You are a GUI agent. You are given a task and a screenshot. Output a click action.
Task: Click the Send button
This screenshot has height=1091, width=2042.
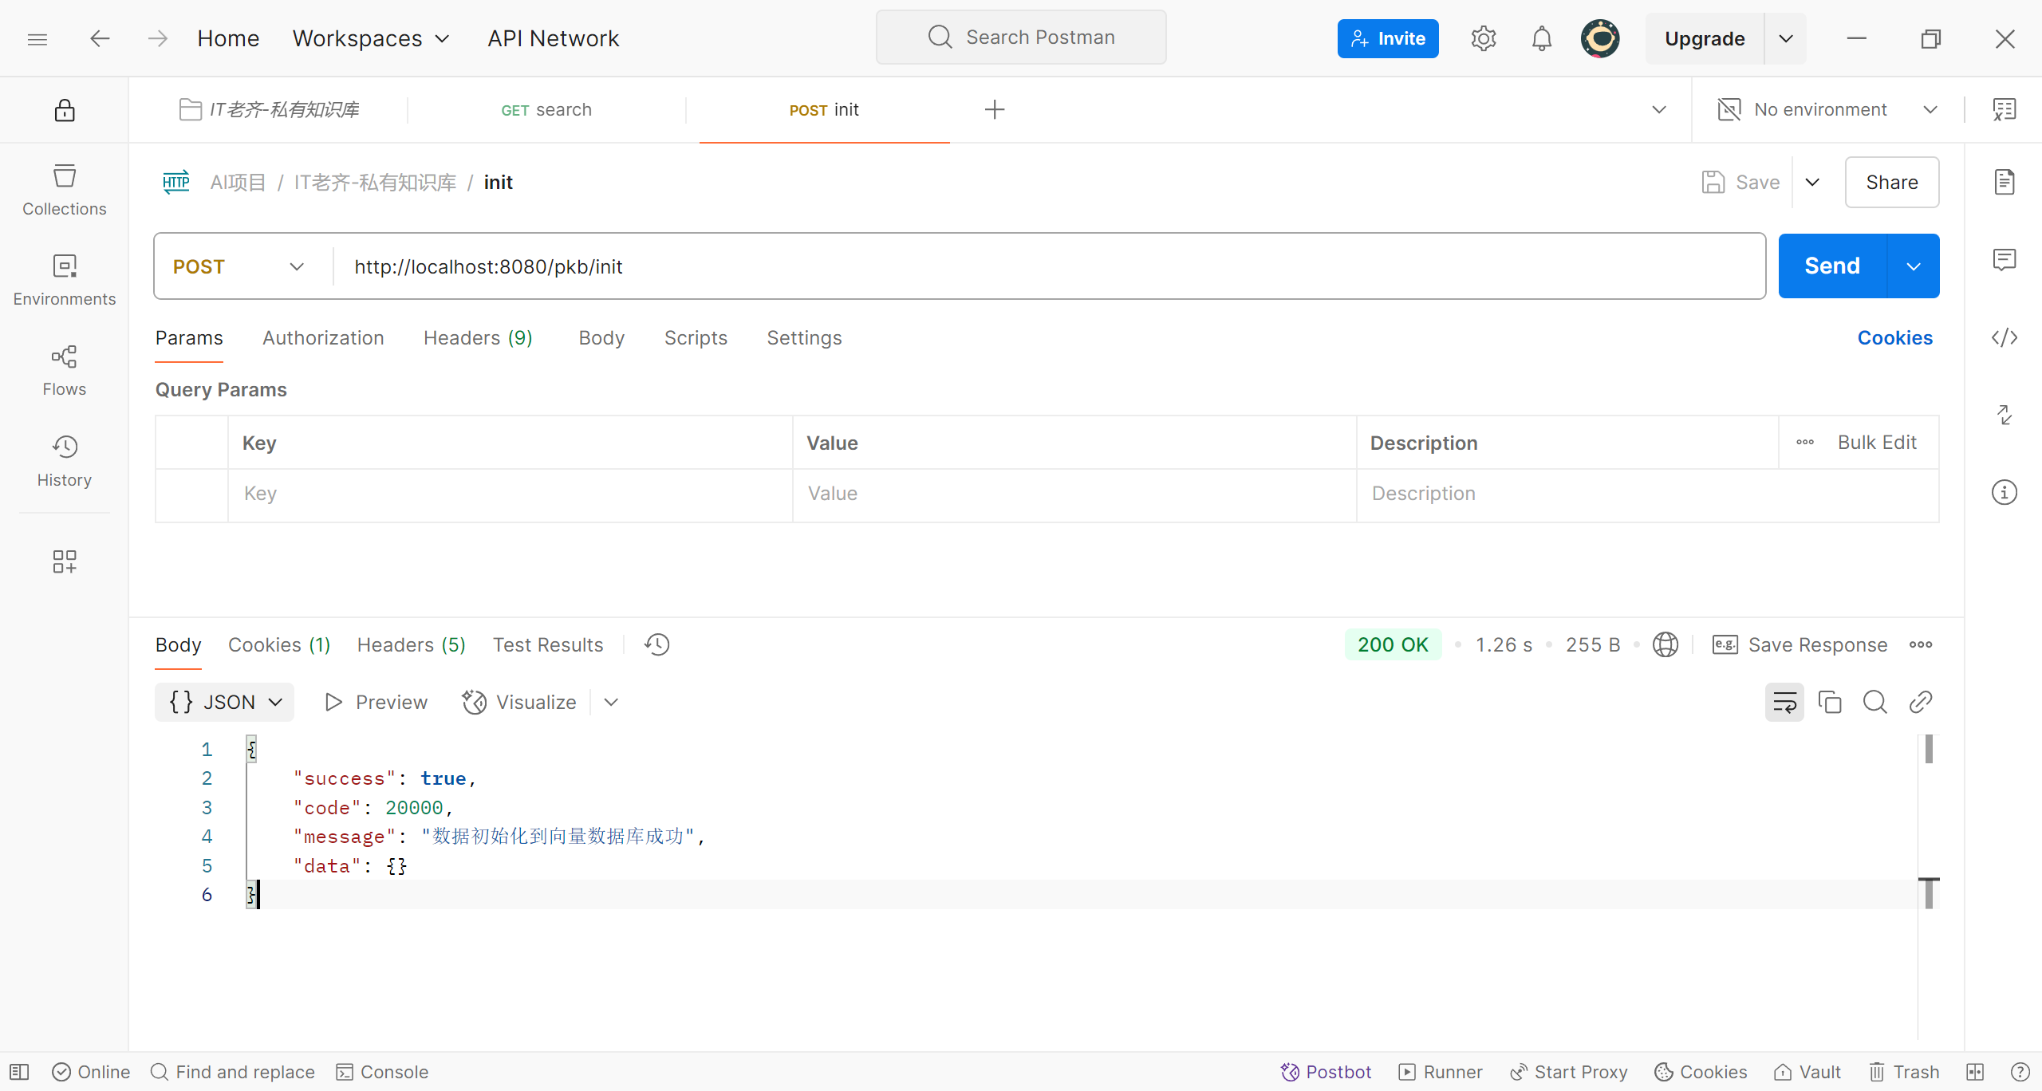1831,266
